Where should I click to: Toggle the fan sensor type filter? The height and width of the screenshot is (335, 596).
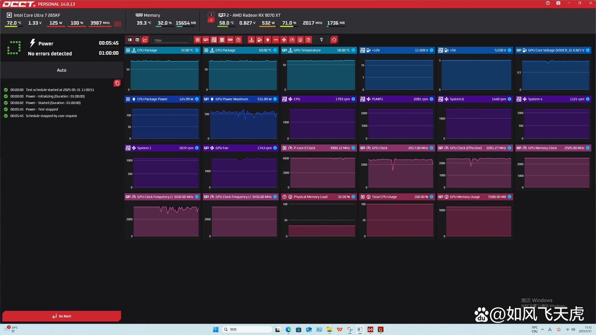tap(284, 40)
